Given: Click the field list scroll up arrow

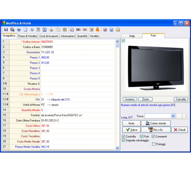Looking at the screenshot, I should (x=117, y=41).
